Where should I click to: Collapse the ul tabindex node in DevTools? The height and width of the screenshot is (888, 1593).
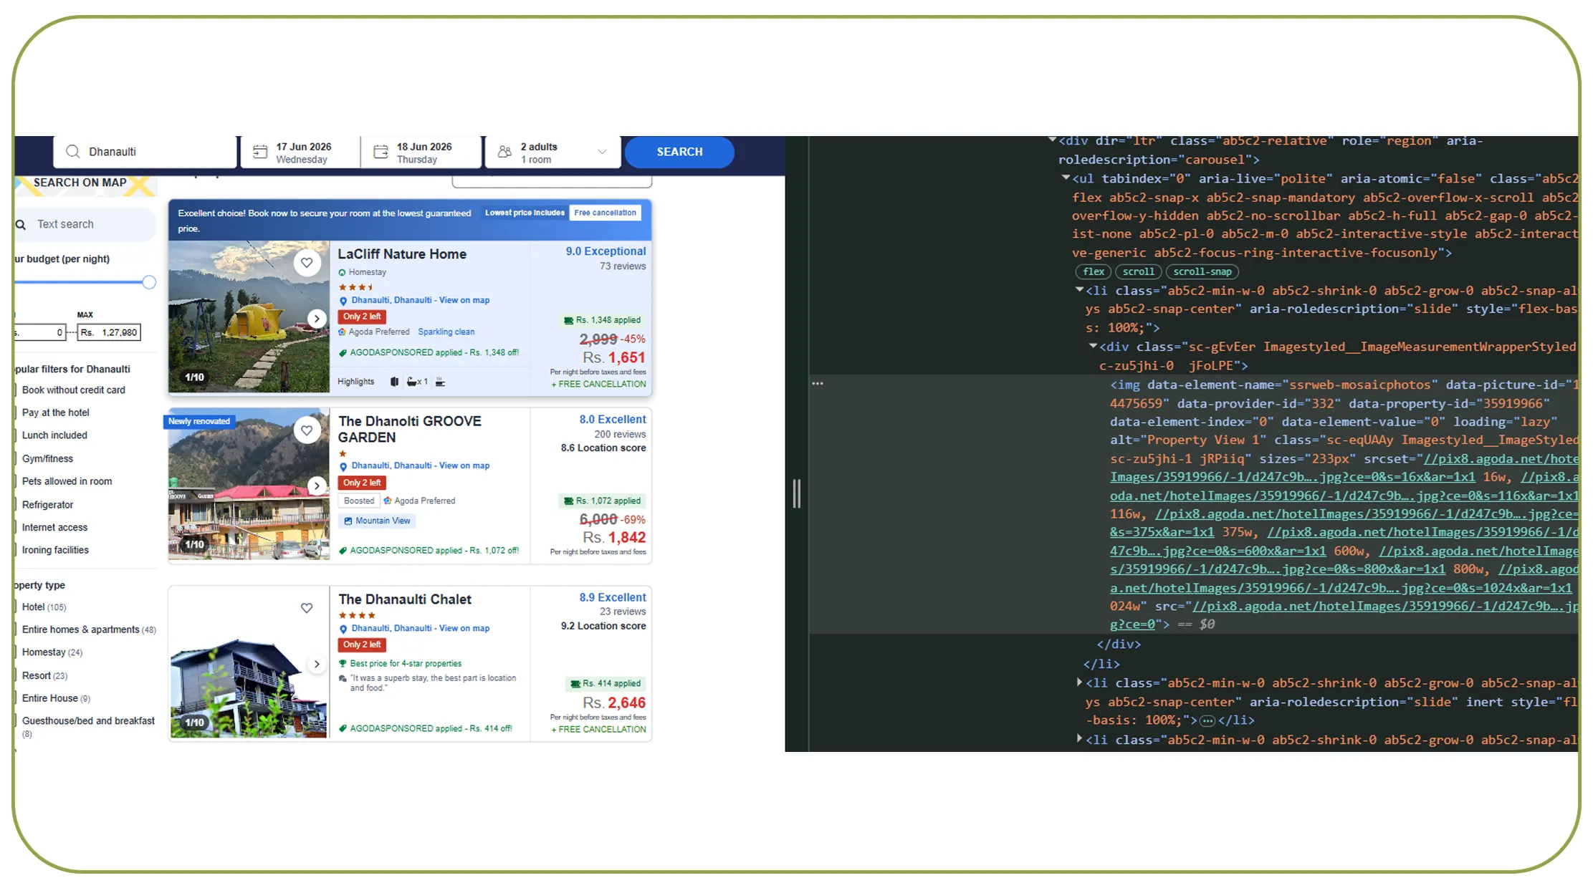(x=1066, y=178)
